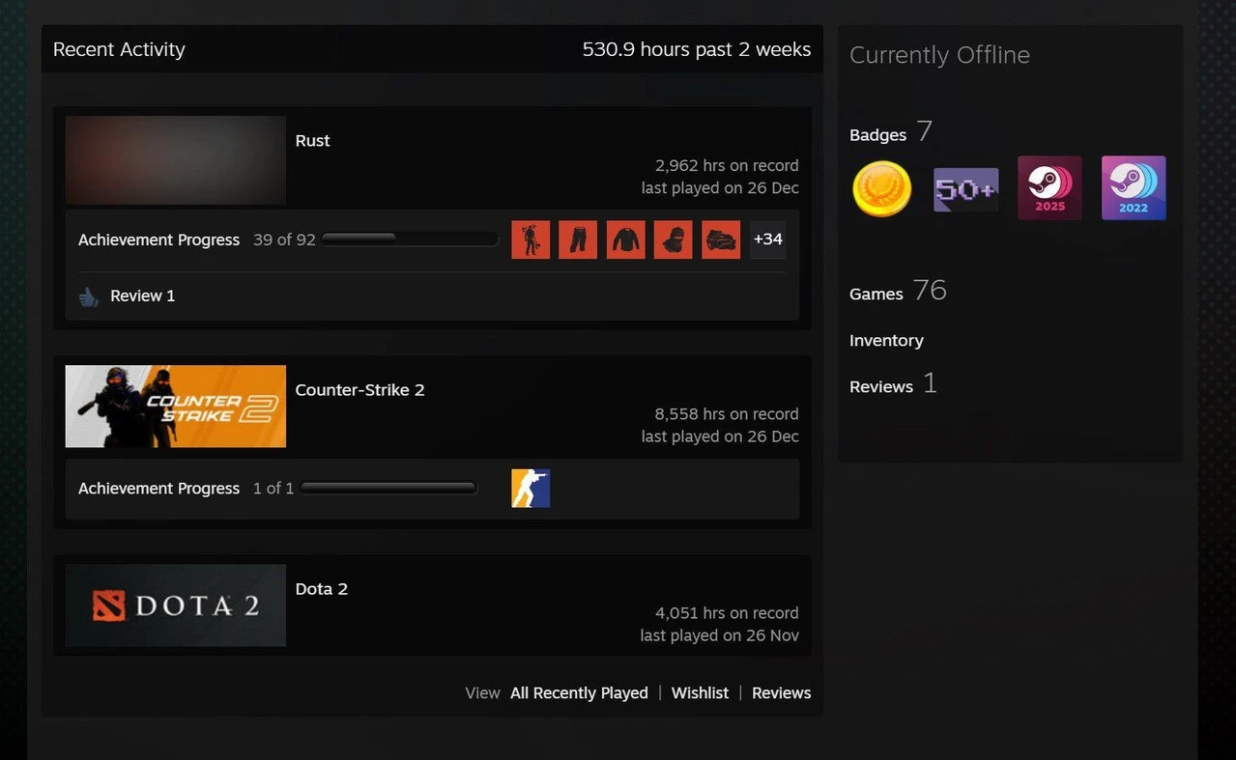Click the Rust balaclava achievement icon
Image resolution: width=1236 pixels, height=760 pixels.
[673, 239]
